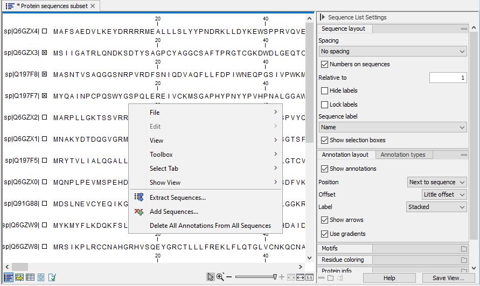The width and height of the screenshot is (480, 286).
Task: Switch to the Annotation types tab
Action: point(402,155)
